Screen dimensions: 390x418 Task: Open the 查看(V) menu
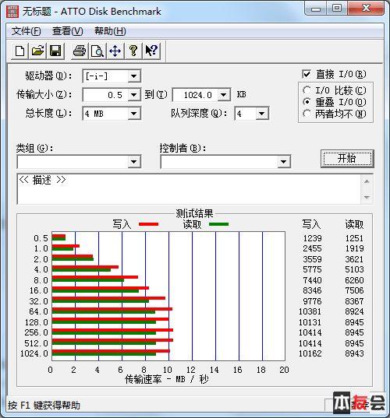[68, 31]
